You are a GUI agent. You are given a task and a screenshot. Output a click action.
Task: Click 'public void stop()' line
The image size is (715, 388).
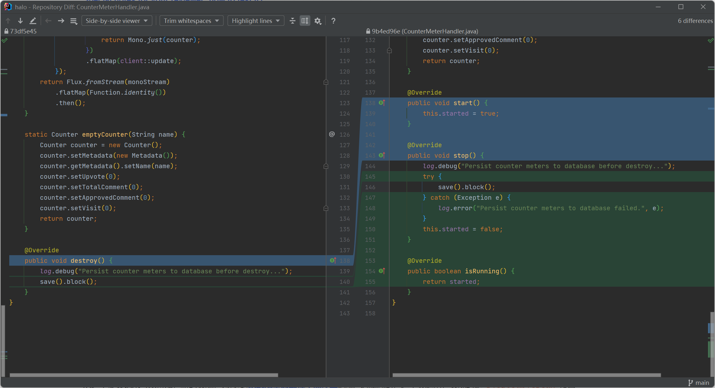tap(445, 155)
